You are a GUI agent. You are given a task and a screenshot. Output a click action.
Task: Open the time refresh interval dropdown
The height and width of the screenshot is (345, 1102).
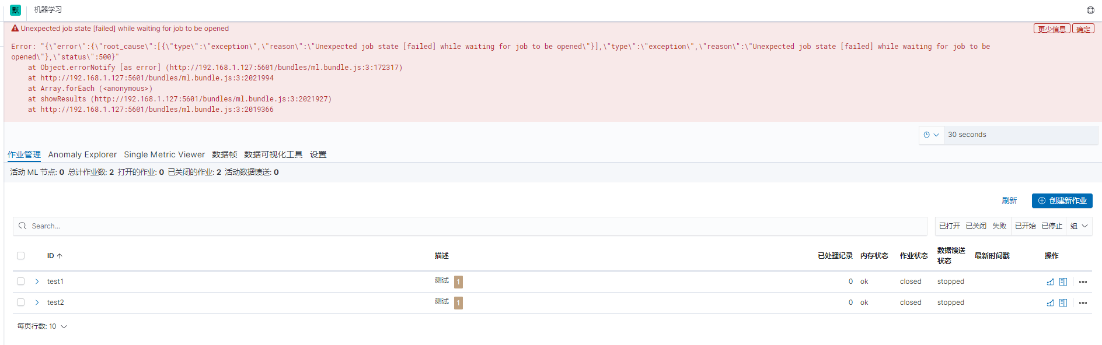click(x=931, y=135)
